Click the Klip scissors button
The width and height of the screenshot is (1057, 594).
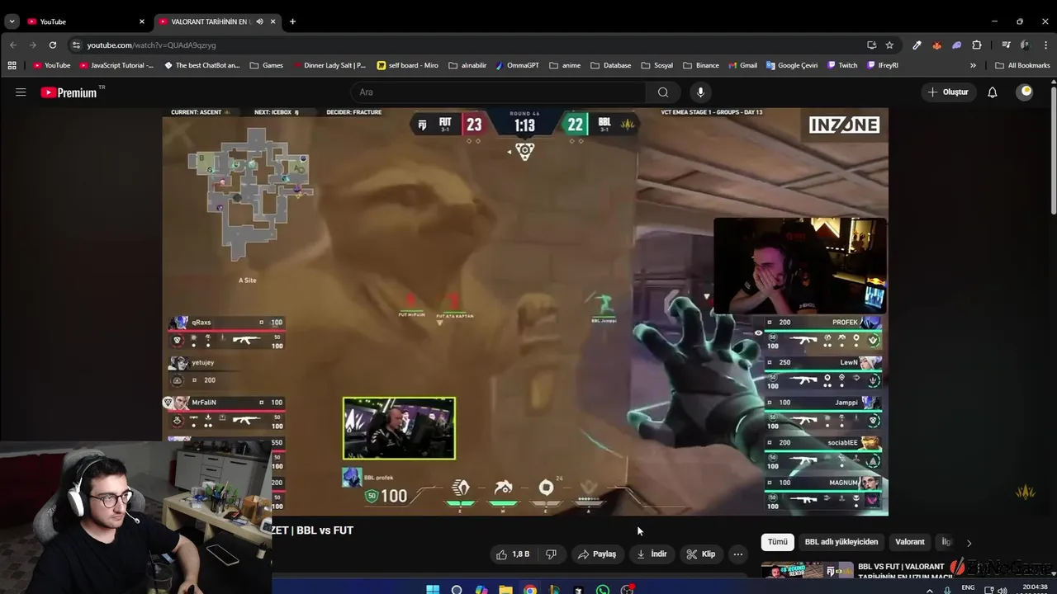(701, 554)
